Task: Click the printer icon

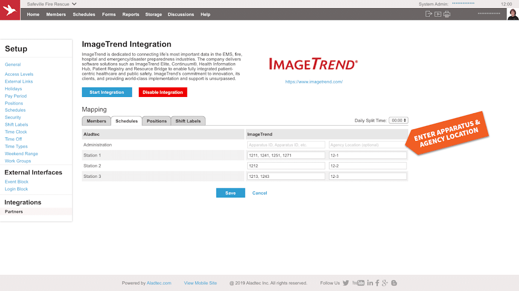Action: coord(447,14)
